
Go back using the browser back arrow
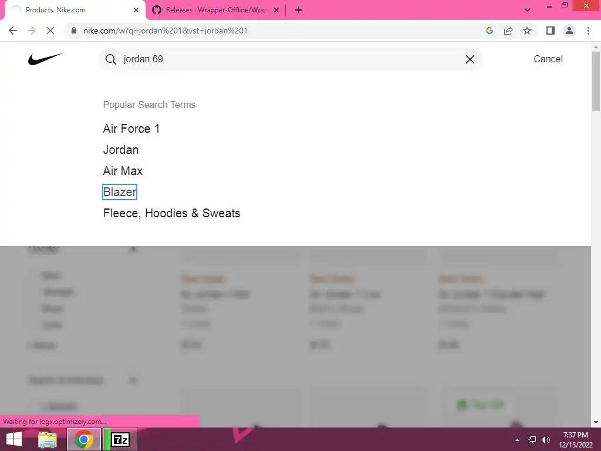coord(13,31)
